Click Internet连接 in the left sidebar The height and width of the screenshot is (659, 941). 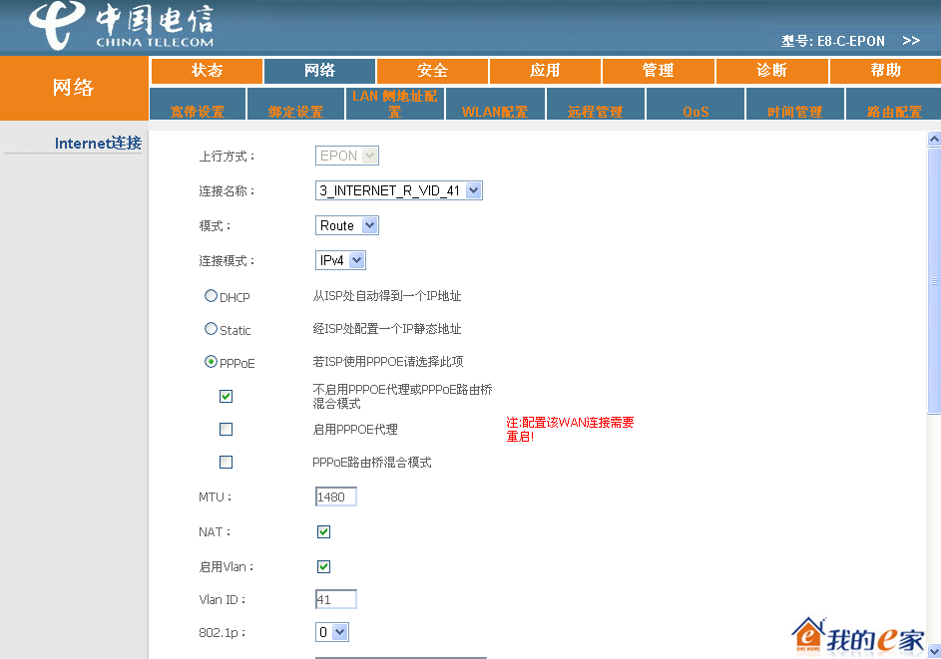tap(99, 144)
